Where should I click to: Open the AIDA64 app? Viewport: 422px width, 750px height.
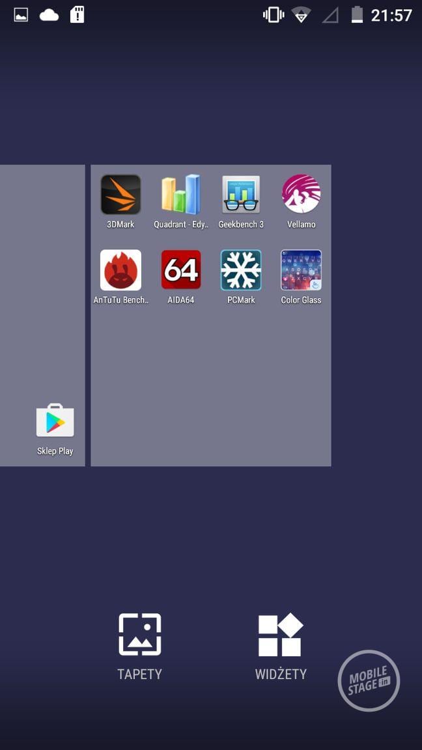(x=180, y=270)
